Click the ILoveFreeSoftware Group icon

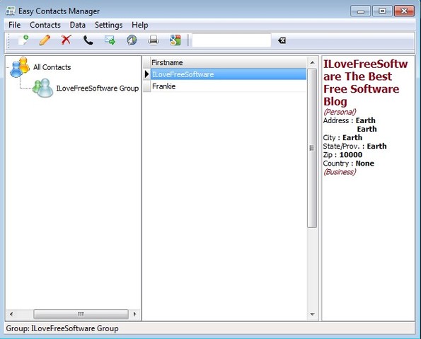(x=42, y=88)
